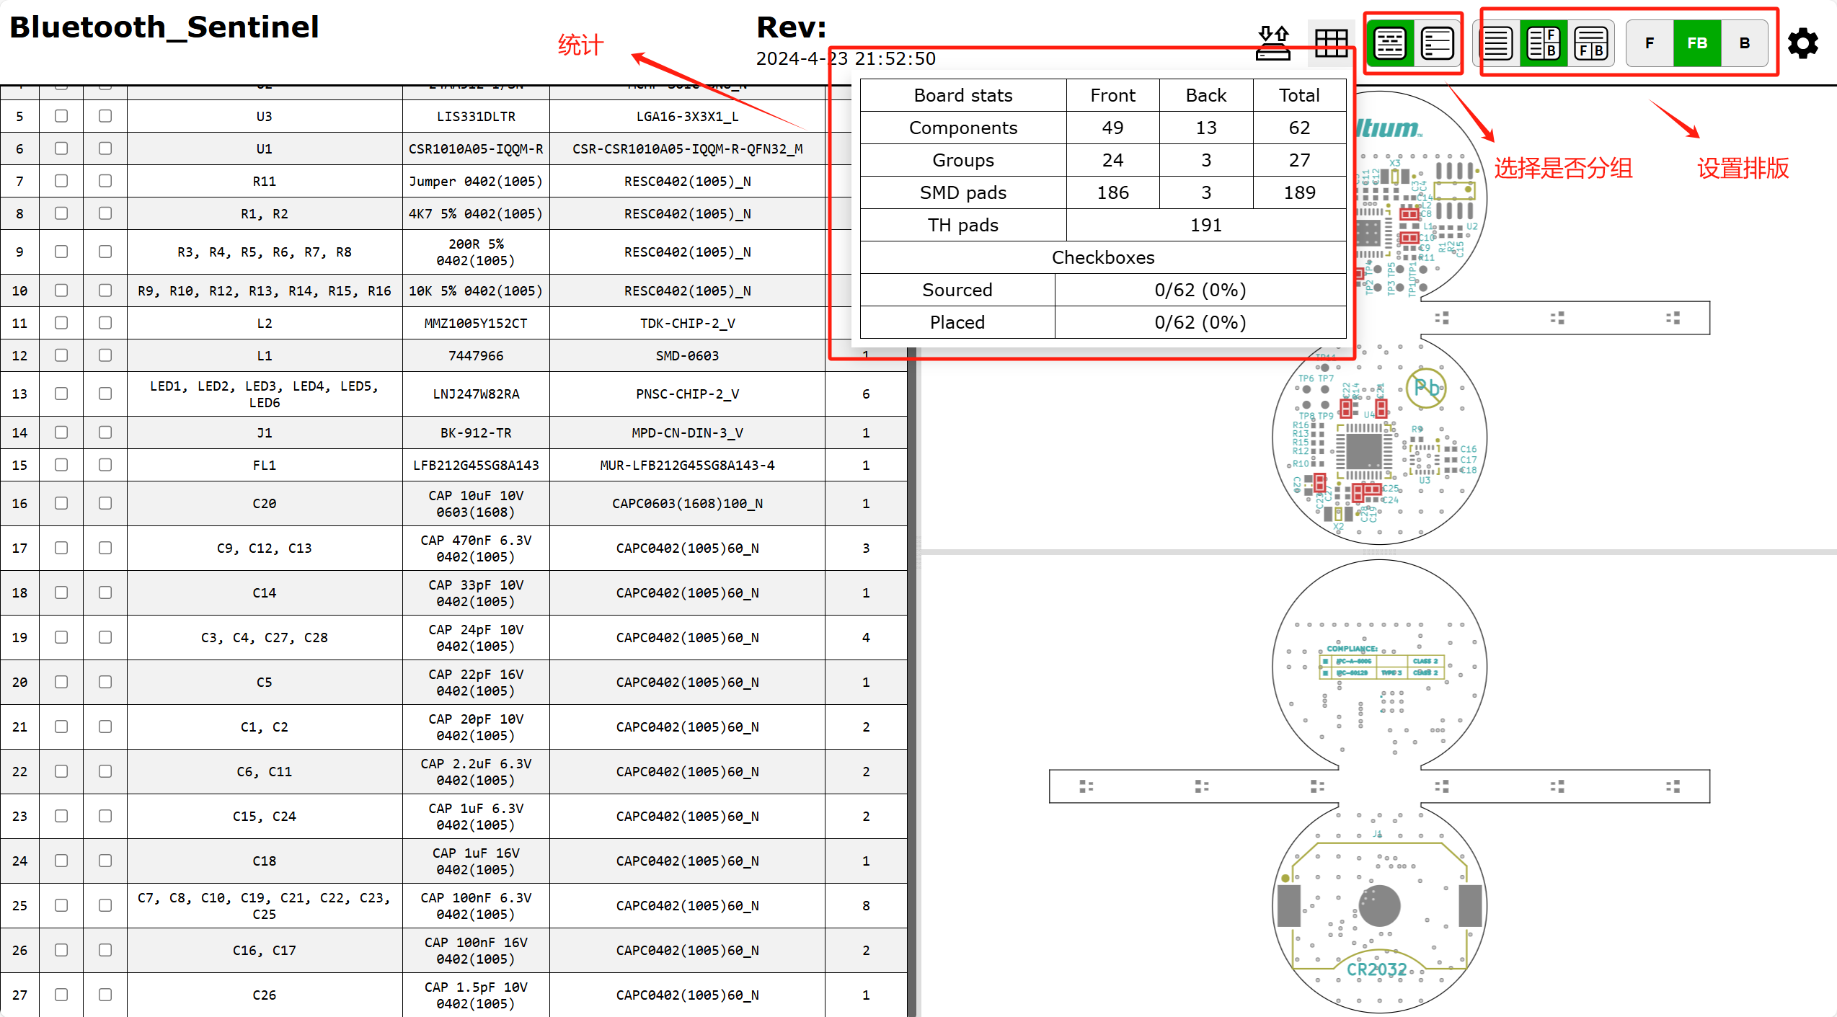Select grouped BOM view mode icon

click(x=1389, y=43)
